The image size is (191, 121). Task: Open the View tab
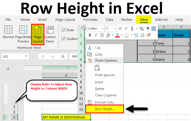click(144, 20)
